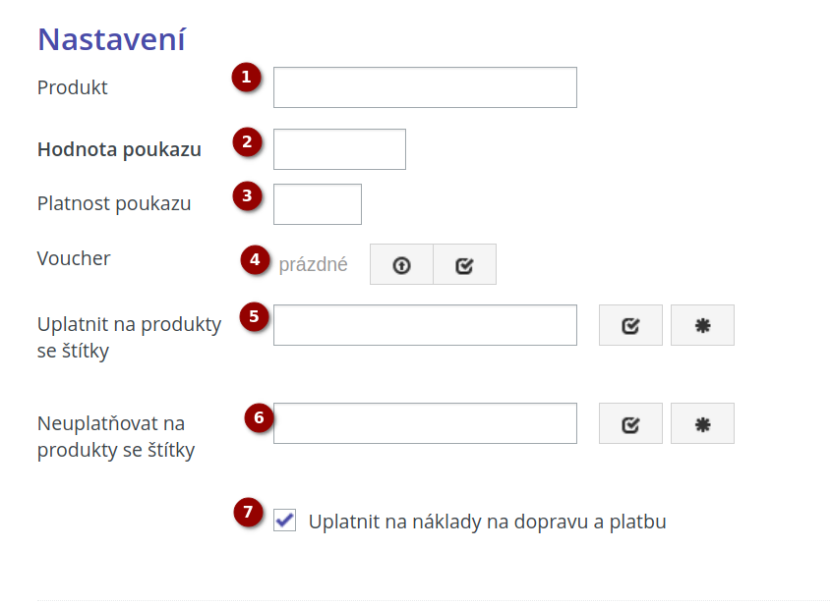Click the upload icon next to Voucher

point(400,264)
